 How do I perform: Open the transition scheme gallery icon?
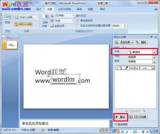point(45,16)
